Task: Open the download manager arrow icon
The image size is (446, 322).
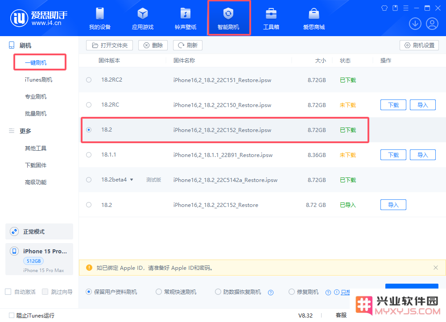Action: (415, 24)
